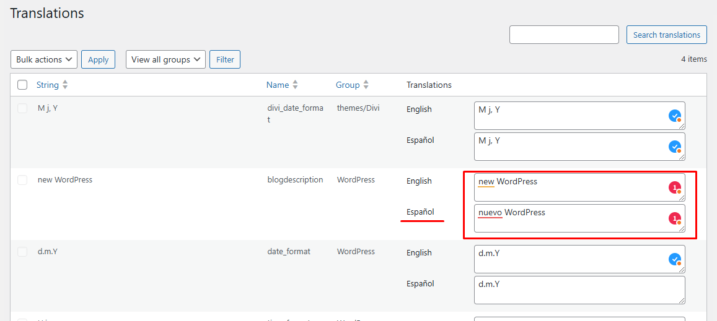Click the English textarea containing M j, Y

coord(579,116)
